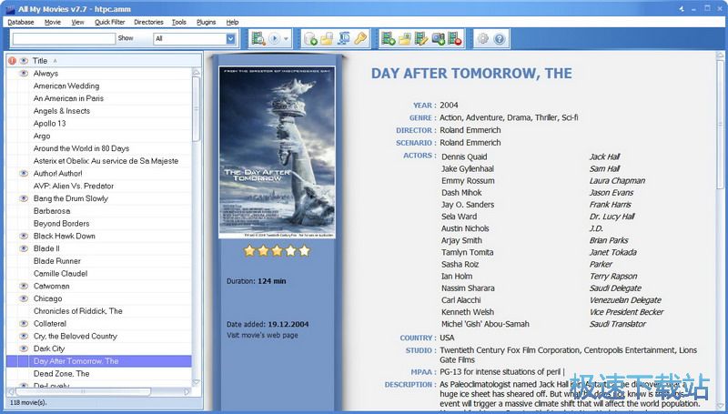Open the Plugins menu
728x414 pixels.
207,22
